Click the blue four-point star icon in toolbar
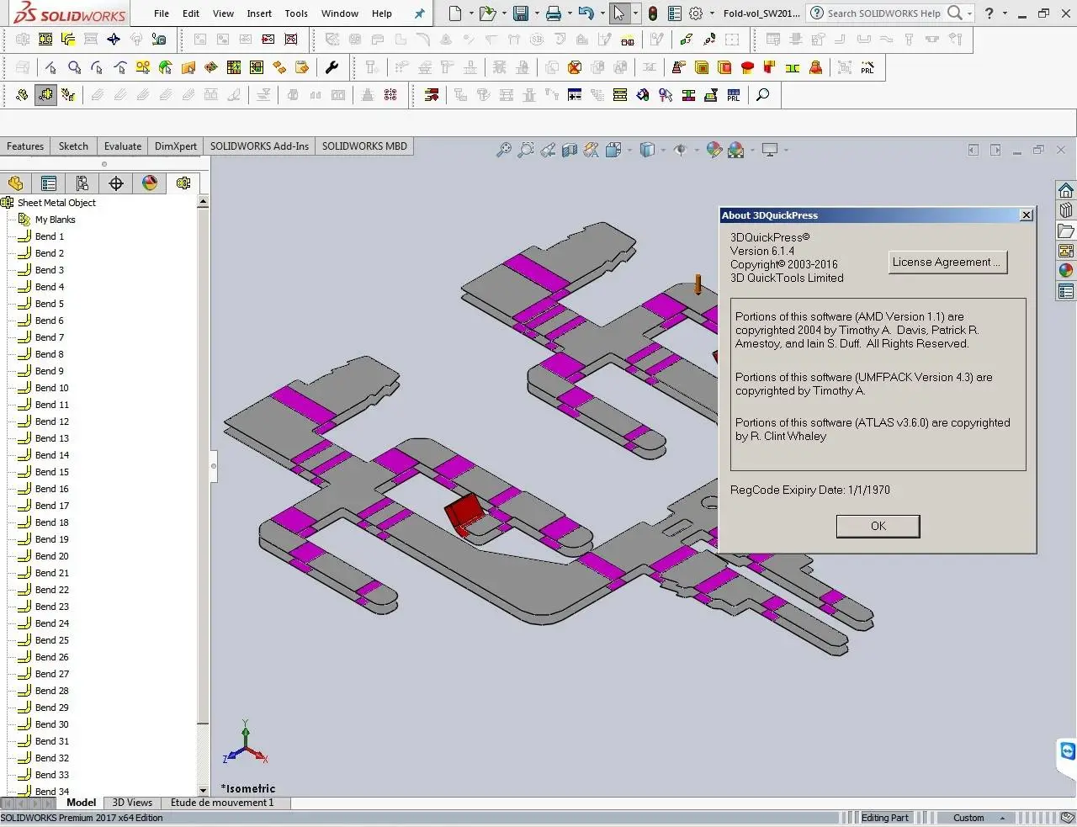This screenshot has width=1077, height=827. click(x=114, y=39)
